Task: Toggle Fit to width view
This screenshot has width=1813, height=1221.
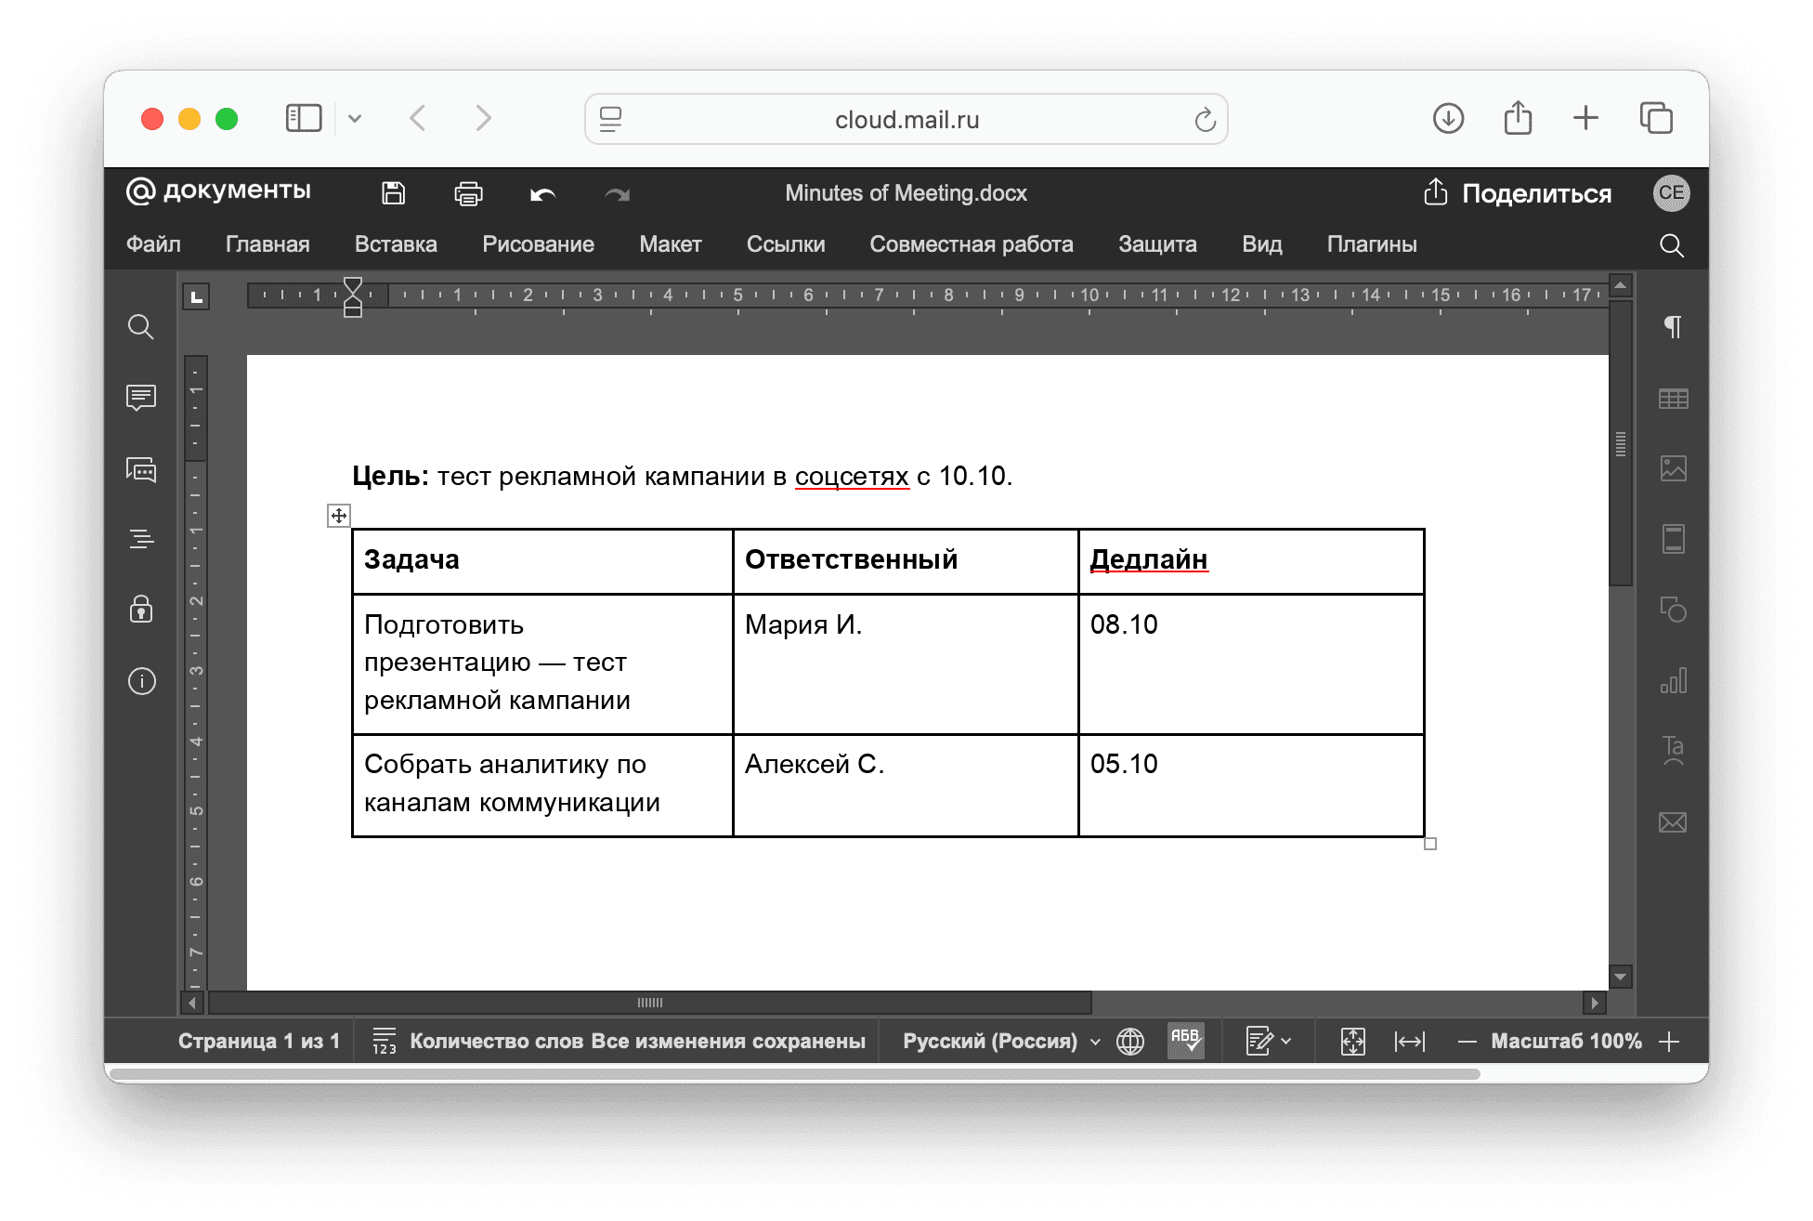Action: [x=1409, y=1041]
